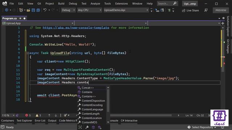Click the Undo arrow icon

pos(45,10)
